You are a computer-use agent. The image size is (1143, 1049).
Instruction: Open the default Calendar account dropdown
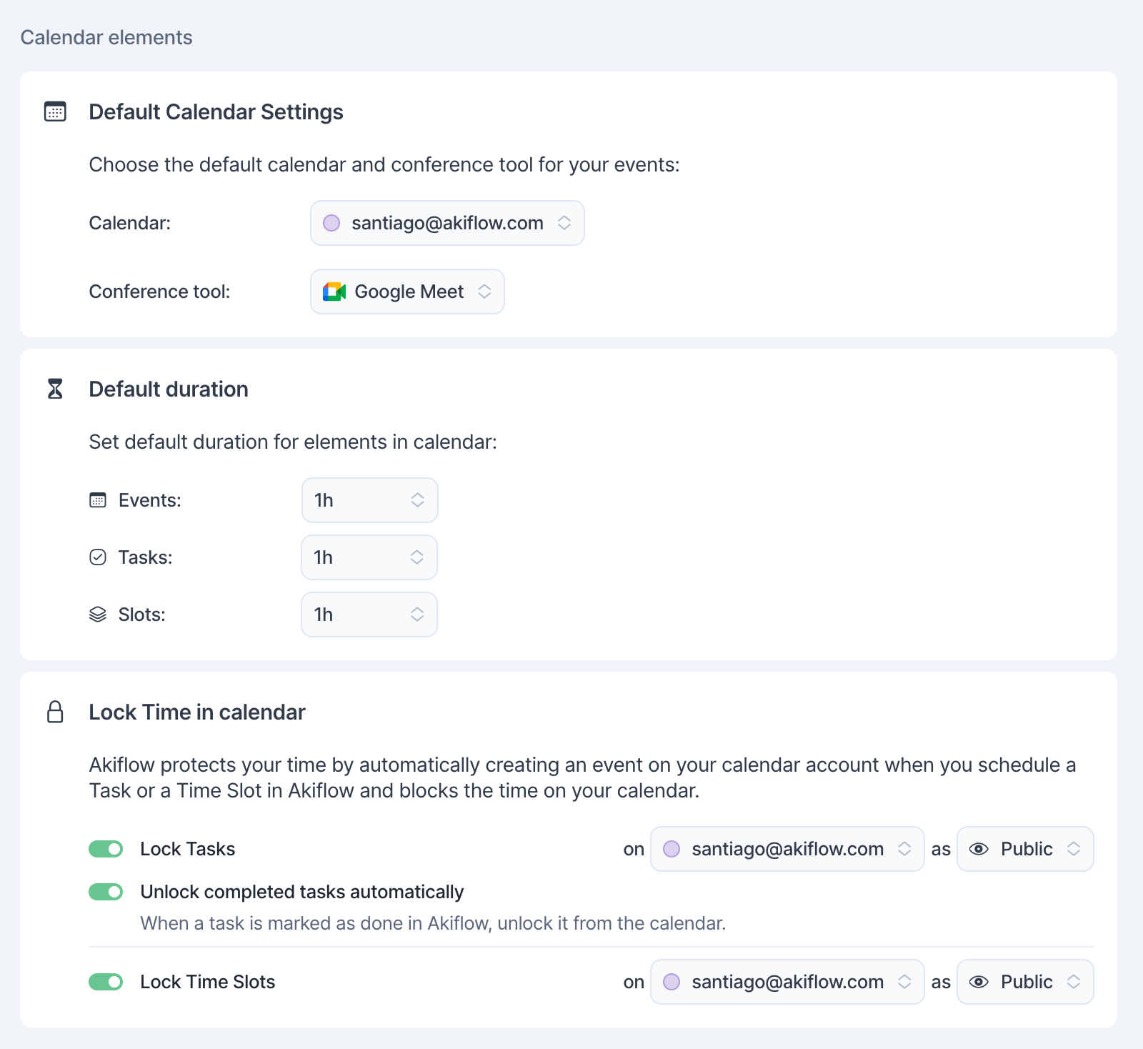click(x=447, y=223)
